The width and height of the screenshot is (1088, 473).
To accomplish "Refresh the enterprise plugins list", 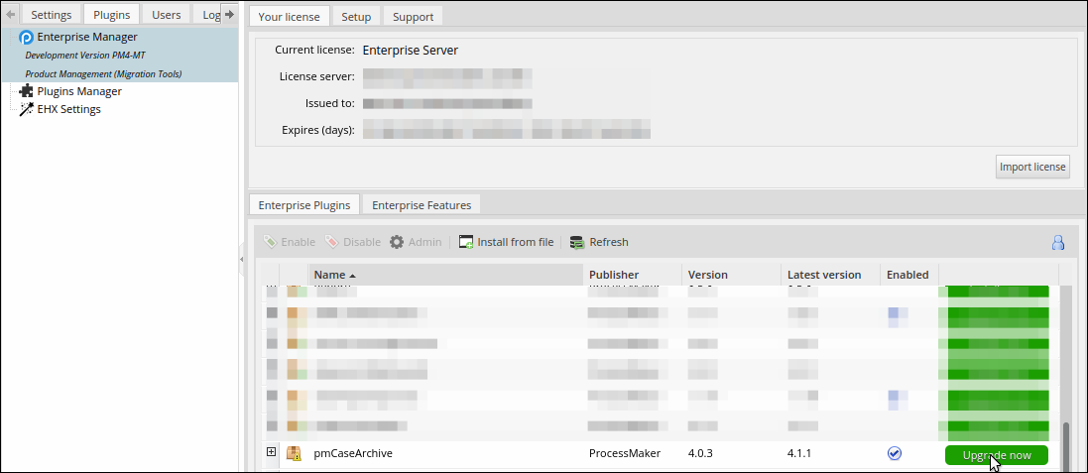I will (x=599, y=242).
